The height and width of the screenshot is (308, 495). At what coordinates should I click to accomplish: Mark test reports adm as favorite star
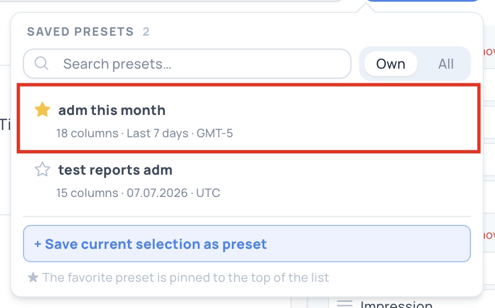42,169
